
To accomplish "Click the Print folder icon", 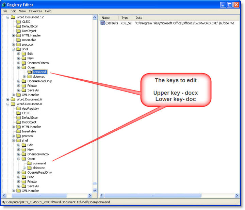I will (x=24, y=177).
